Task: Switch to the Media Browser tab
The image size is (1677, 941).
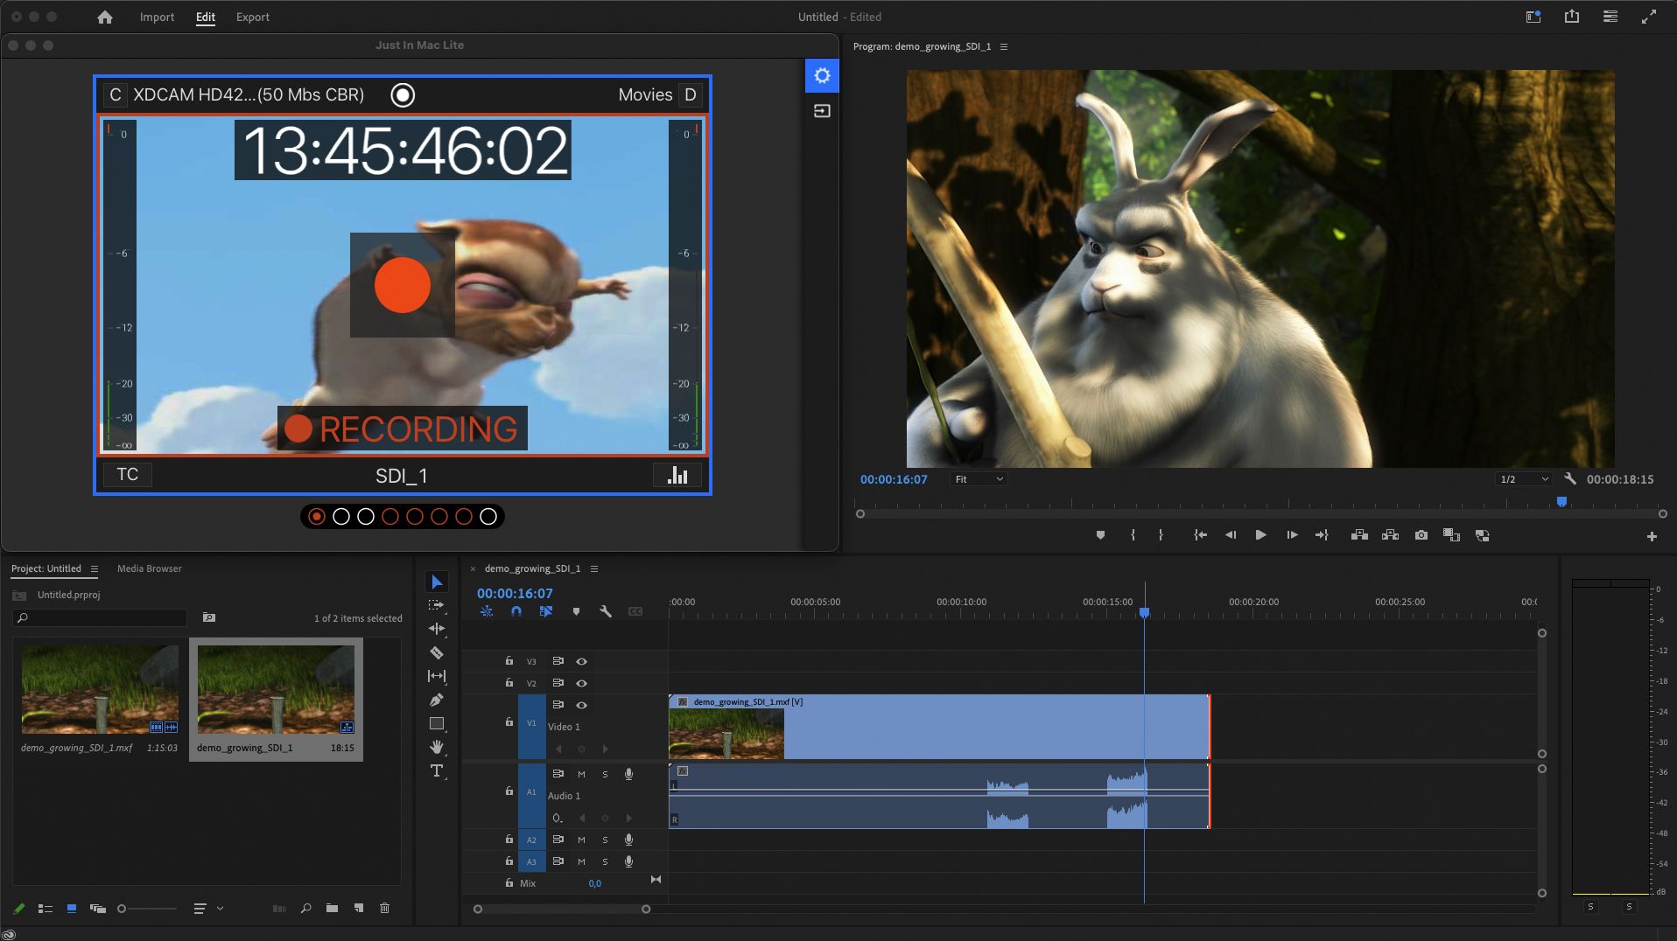Action: (x=150, y=568)
